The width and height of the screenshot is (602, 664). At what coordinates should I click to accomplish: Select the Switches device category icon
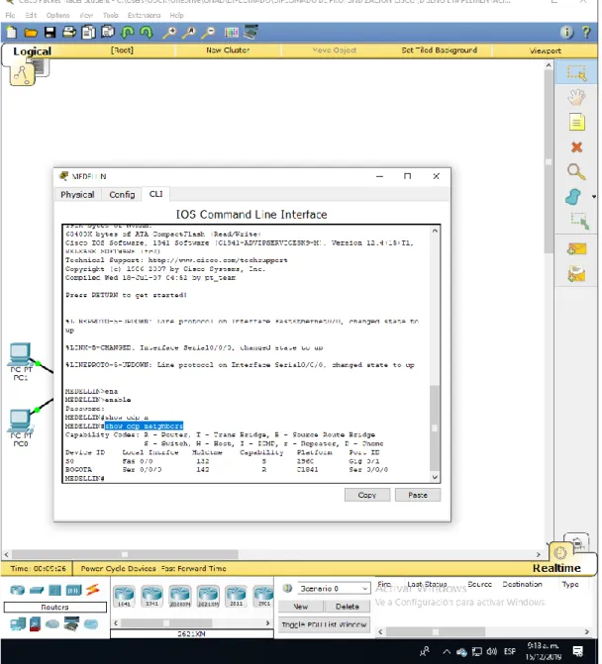(37, 590)
